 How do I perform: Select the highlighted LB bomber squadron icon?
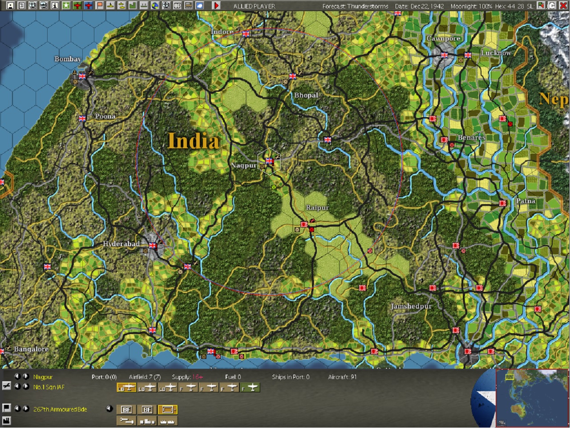coord(126,387)
